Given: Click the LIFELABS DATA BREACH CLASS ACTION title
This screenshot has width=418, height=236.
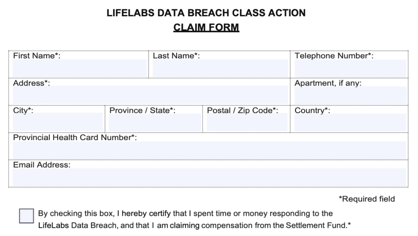Looking at the screenshot, I should (x=206, y=13).
